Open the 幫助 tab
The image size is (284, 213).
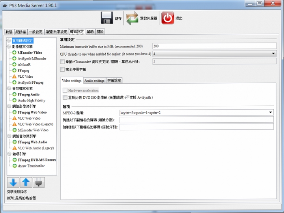point(90,32)
